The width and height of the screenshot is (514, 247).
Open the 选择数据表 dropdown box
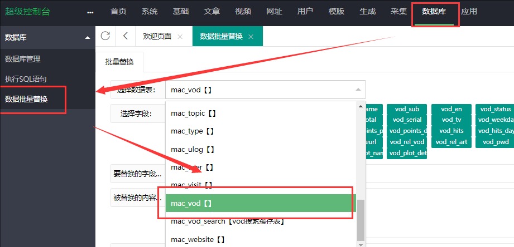click(x=266, y=90)
